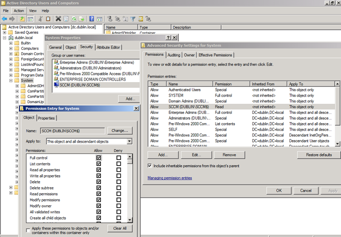The width and height of the screenshot is (341, 237).
Task: Click the Saved Queries folder icon
Action: (x=11, y=32)
